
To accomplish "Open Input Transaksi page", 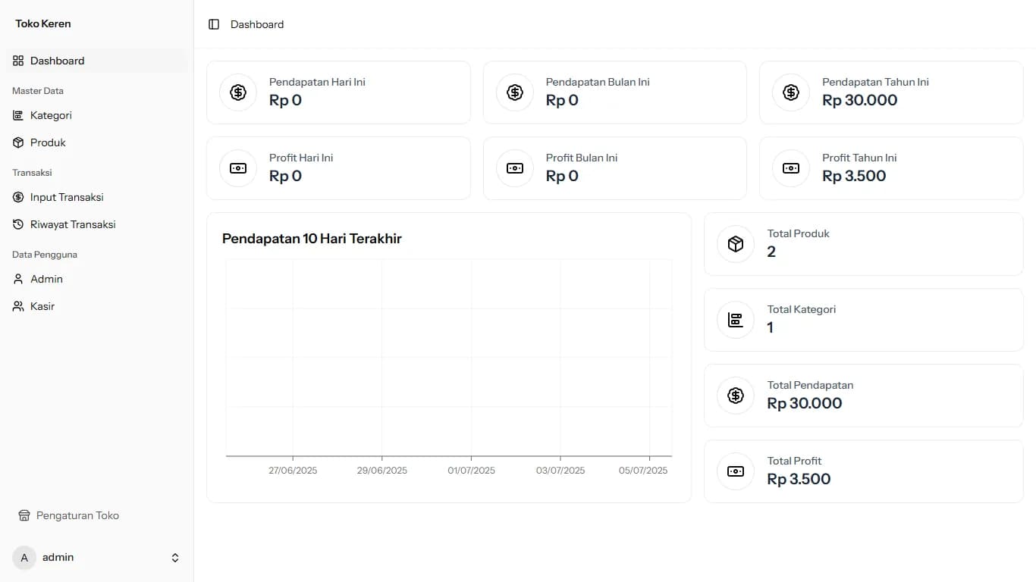I will pos(67,197).
